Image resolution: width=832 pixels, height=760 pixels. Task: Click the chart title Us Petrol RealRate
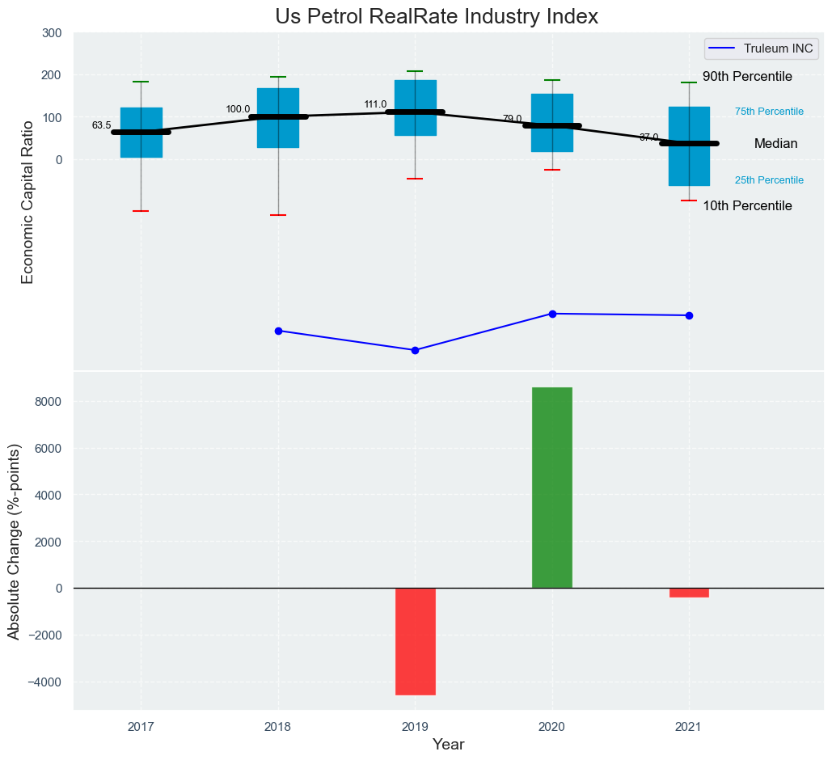437,16
